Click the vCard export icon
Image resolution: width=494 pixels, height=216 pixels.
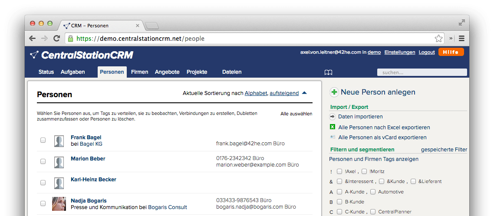(333, 137)
